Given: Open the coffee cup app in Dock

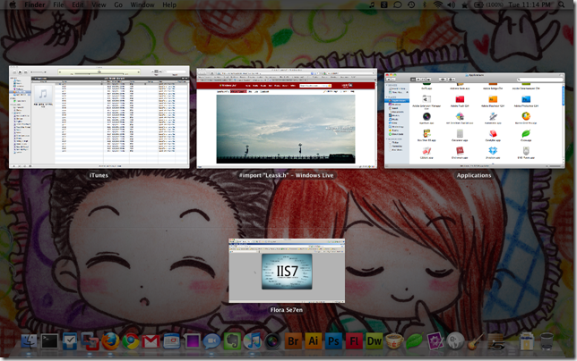Looking at the screenshot, I should click(x=394, y=341).
